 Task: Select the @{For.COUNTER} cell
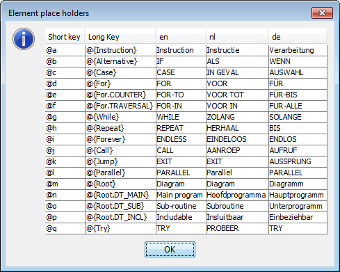pyautogui.click(x=120, y=95)
